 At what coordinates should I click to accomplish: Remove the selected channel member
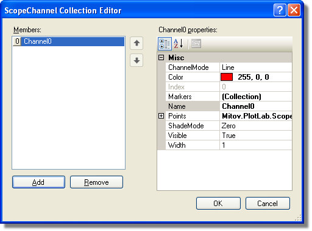pyautogui.click(x=96, y=182)
